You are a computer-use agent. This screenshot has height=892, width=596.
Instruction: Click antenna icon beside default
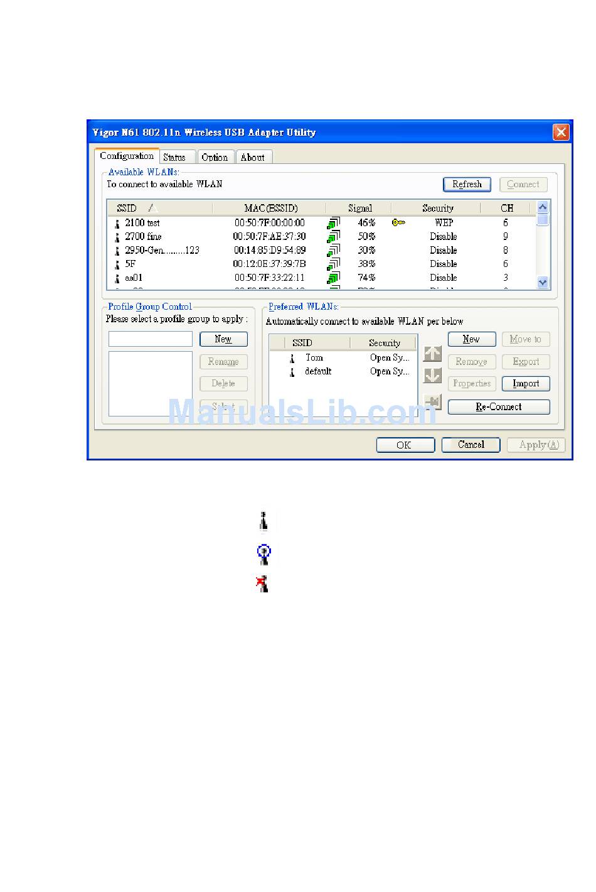pos(292,372)
